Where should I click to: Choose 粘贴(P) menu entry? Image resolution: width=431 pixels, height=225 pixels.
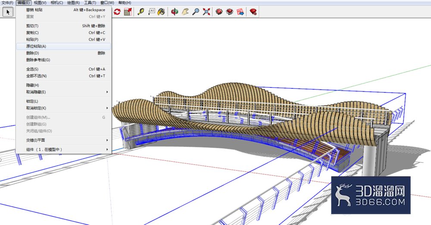[63, 39]
